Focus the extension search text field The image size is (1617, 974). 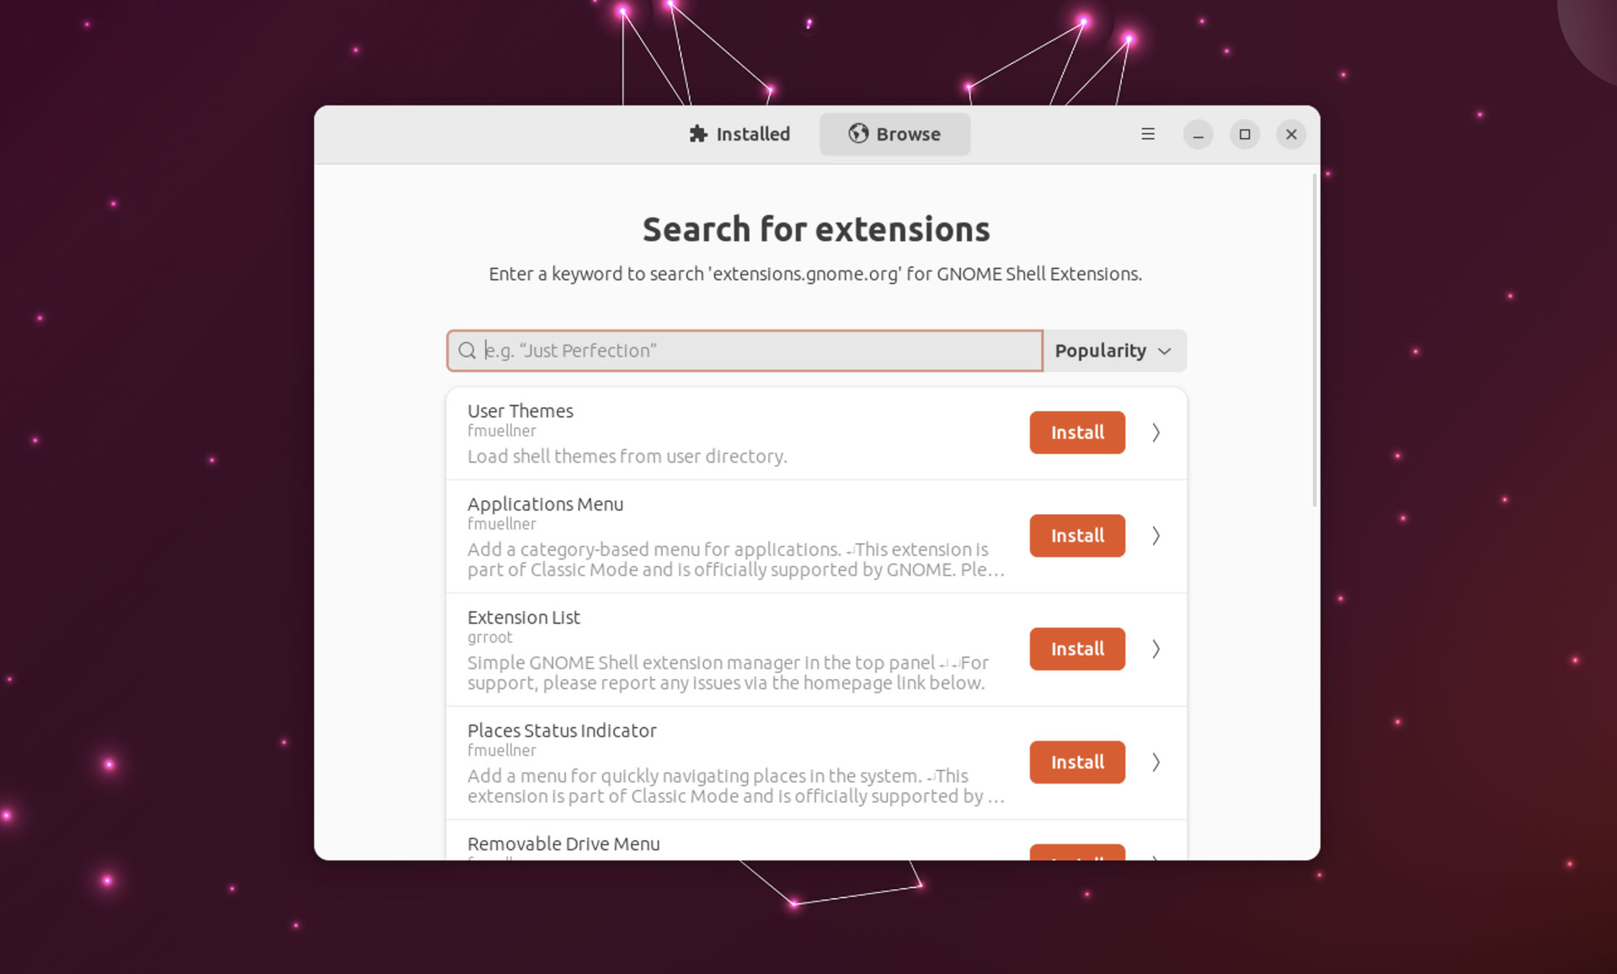point(744,351)
